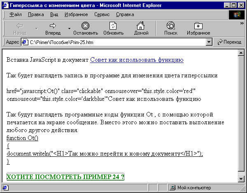
Task: Follow green link ХОТИТЕ ПОСМОТРЕТЬ ПРИМЕР 24
Action: click(x=65, y=177)
